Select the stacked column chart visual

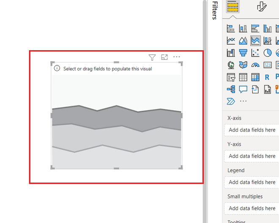[x=243, y=29]
